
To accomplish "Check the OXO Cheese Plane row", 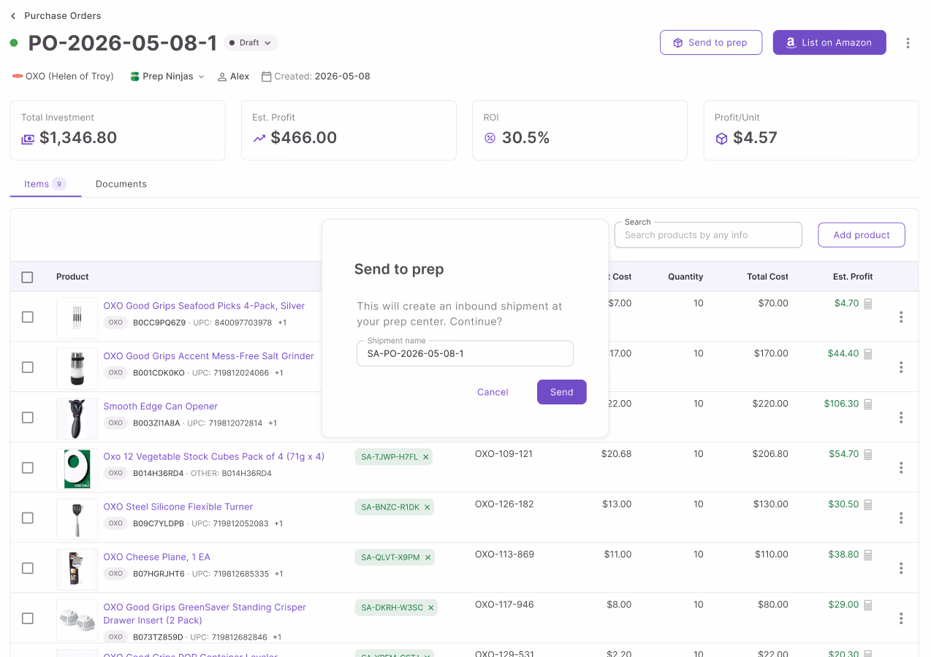I will click(x=27, y=569).
